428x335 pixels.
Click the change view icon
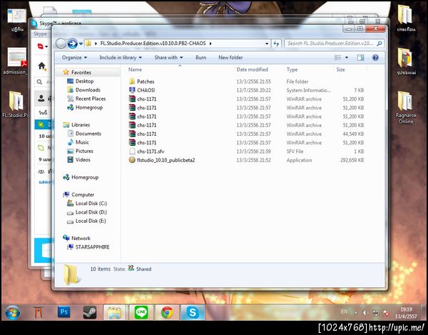(x=338, y=57)
